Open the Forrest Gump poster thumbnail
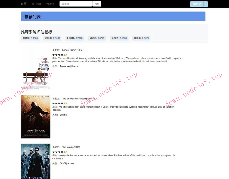The width and height of the screenshot is (229, 179). click(x=36, y=68)
